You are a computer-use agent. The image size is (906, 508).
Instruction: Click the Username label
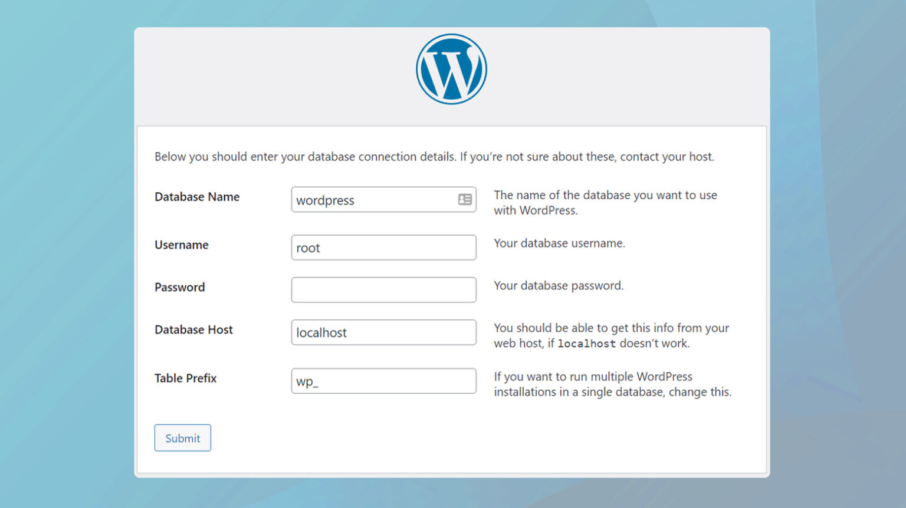tap(181, 245)
